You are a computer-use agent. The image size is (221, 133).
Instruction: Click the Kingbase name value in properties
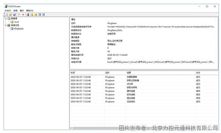112,23
